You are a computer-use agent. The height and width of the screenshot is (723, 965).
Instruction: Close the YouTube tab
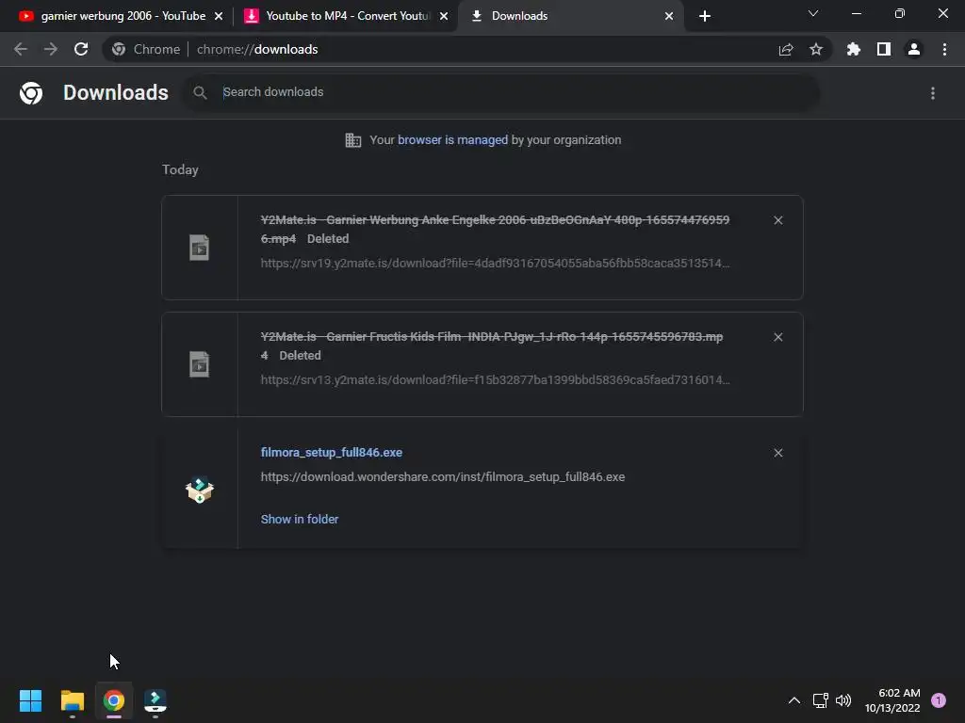point(219,16)
